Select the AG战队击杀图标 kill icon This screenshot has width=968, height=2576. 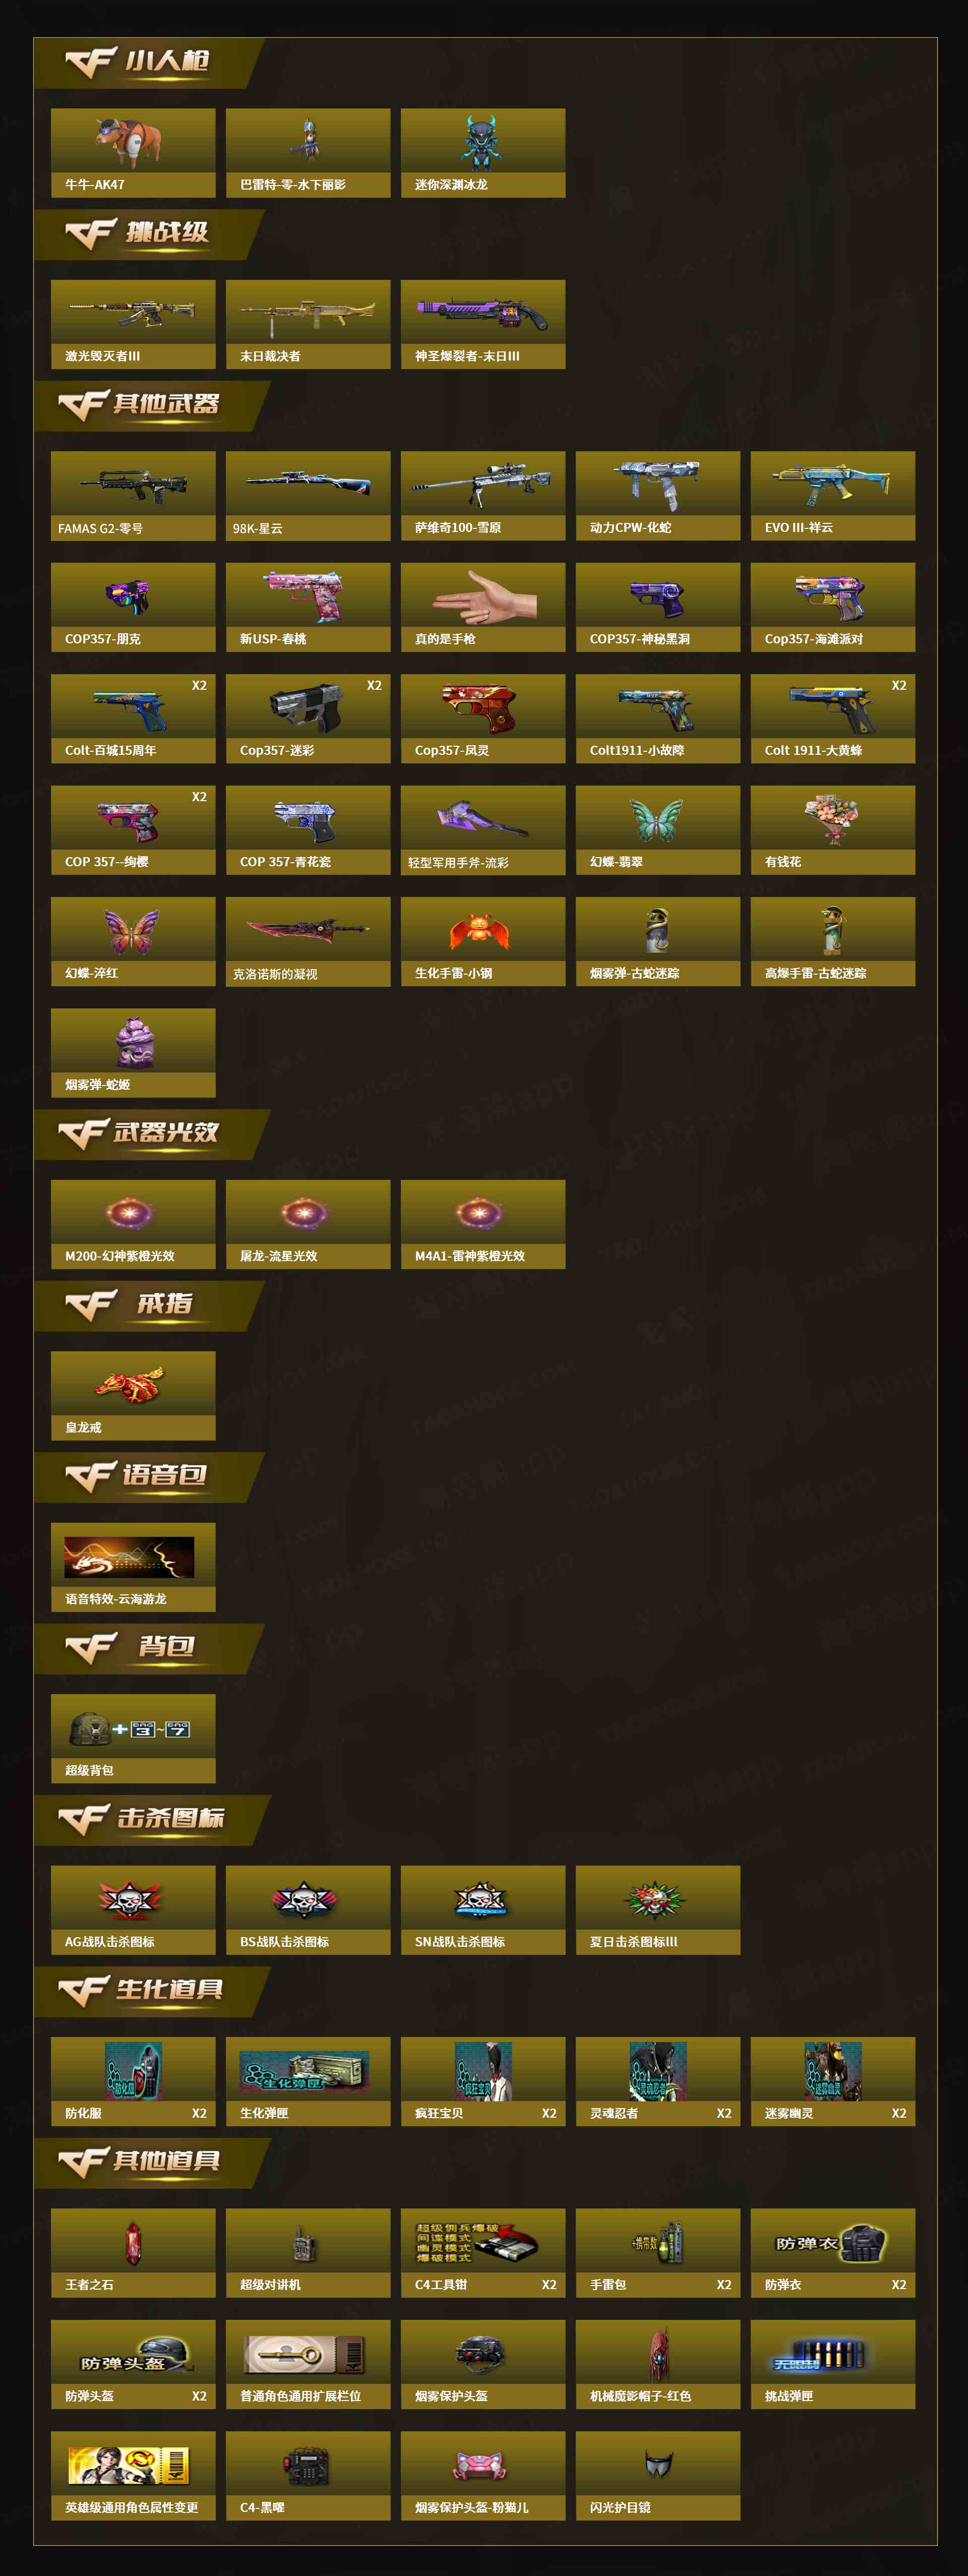(133, 1910)
